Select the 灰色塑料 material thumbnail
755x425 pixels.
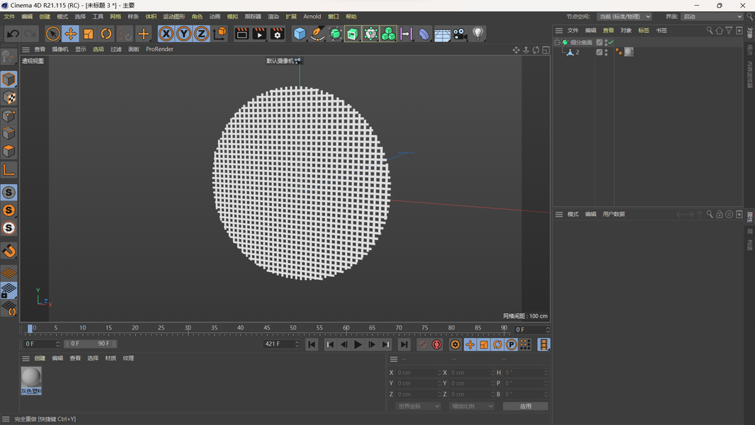pos(31,378)
